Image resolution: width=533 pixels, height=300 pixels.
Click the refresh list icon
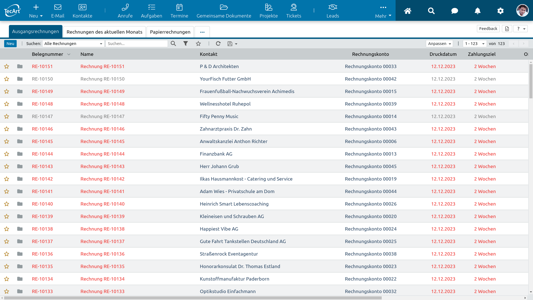[218, 44]
